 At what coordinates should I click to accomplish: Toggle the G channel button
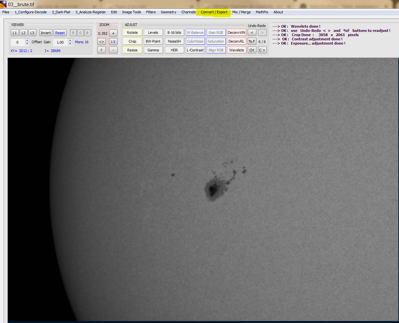[x=80, y=33]
